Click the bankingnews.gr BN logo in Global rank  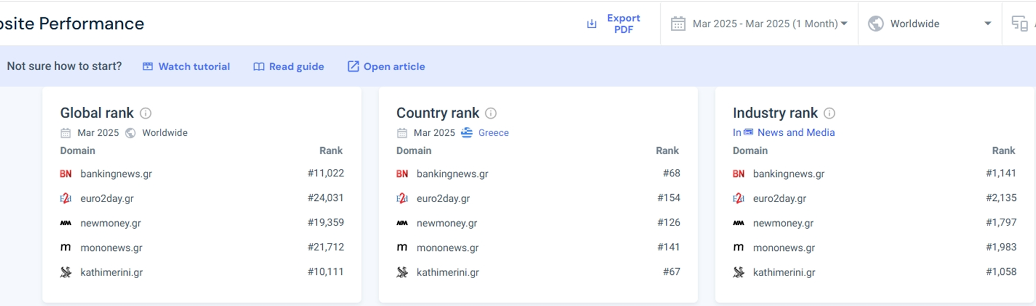pyautogui.click(x=66, y=174)
